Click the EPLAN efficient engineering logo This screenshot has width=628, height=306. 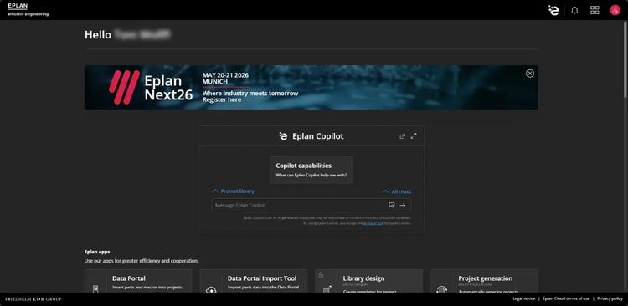(28, 9)
